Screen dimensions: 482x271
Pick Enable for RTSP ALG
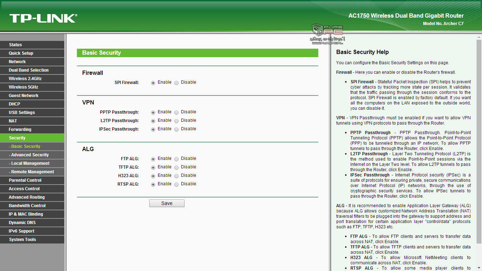tap(153, 185)
